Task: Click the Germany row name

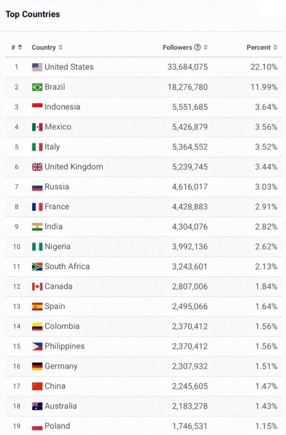Action: pos(61,366)
